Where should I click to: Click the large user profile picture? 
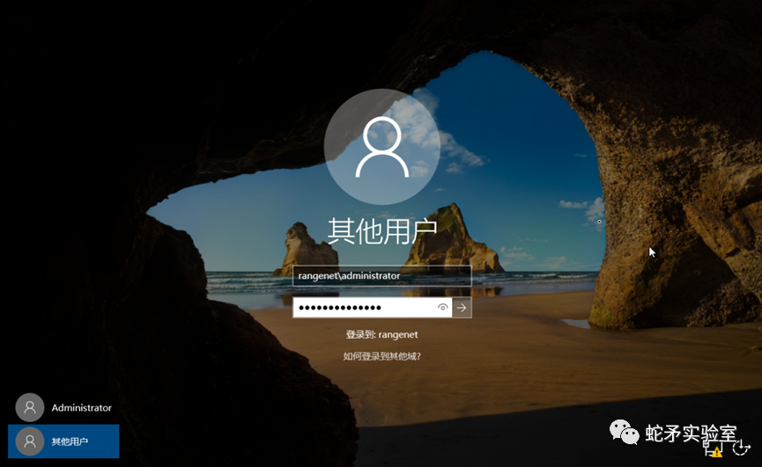click(382, 147)
